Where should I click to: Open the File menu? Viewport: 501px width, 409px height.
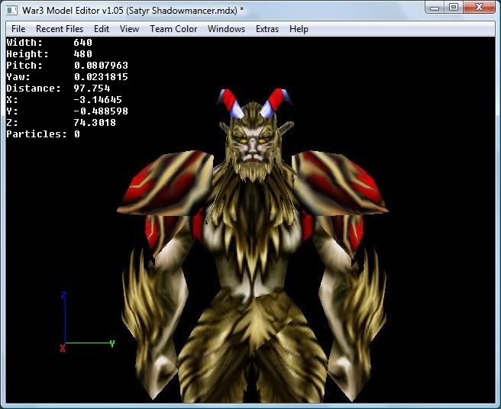coord(18,29)
